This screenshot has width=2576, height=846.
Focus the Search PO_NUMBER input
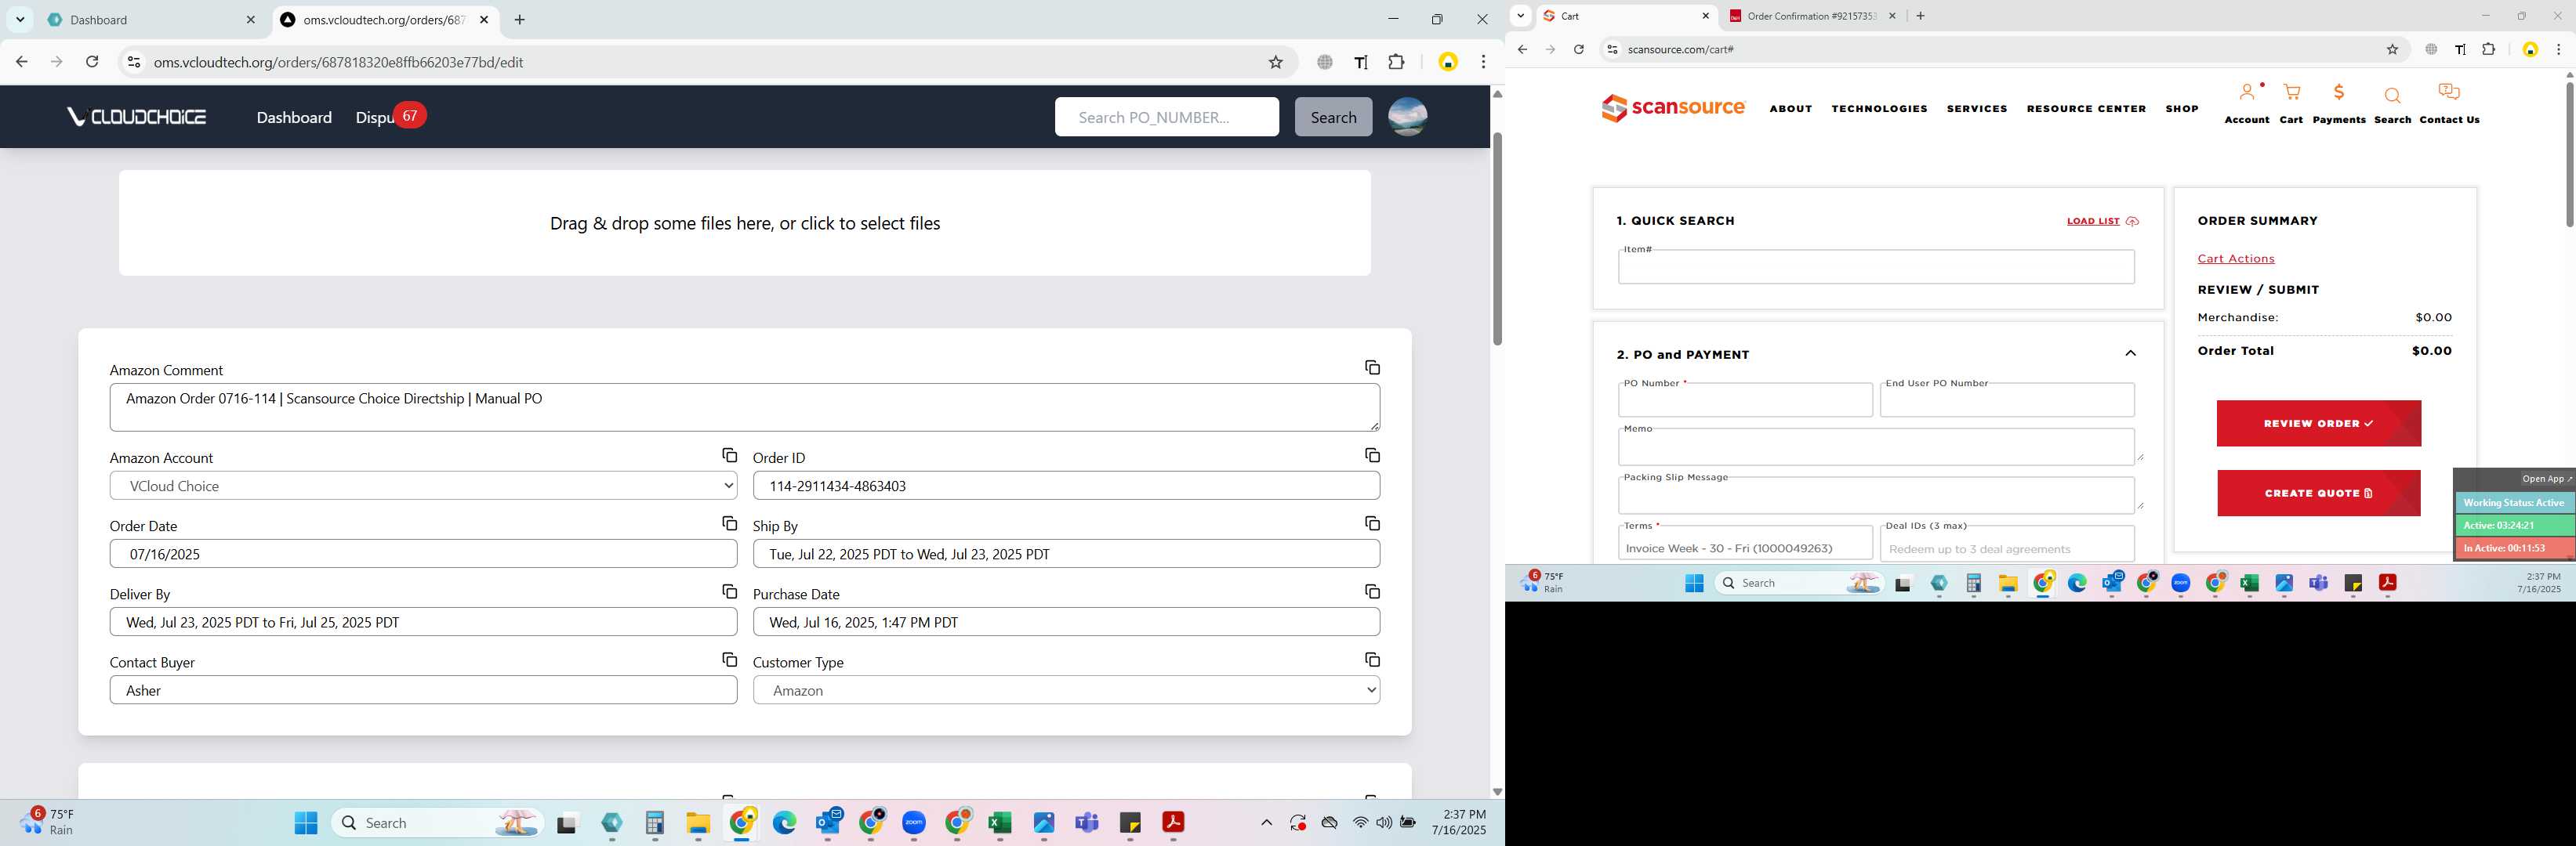pos(1166,117)
